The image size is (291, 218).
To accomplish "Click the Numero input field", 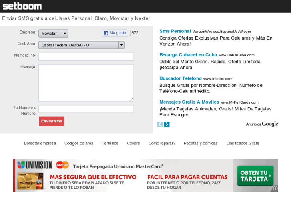I will point(86,56).
